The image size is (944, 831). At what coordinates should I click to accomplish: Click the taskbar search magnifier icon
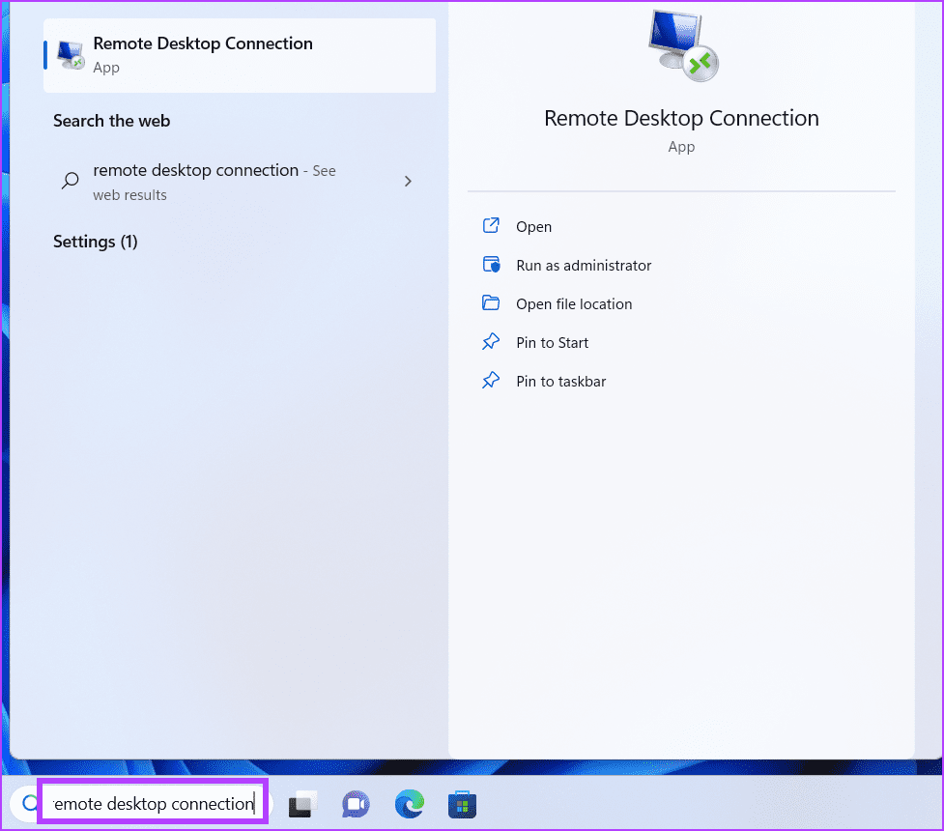click(x=30, y=803)
